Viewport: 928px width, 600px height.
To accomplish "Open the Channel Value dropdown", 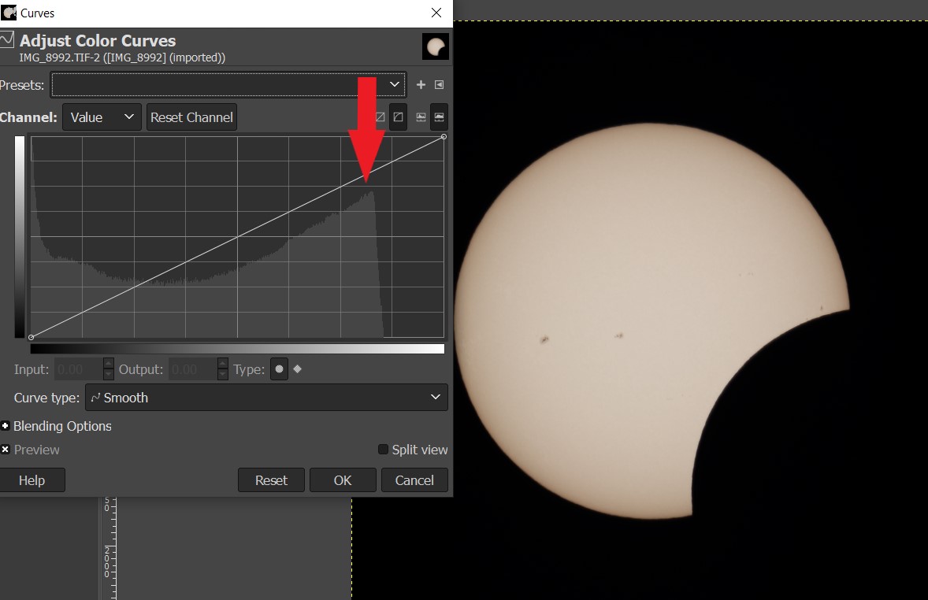I will click(x=102, y=117).
